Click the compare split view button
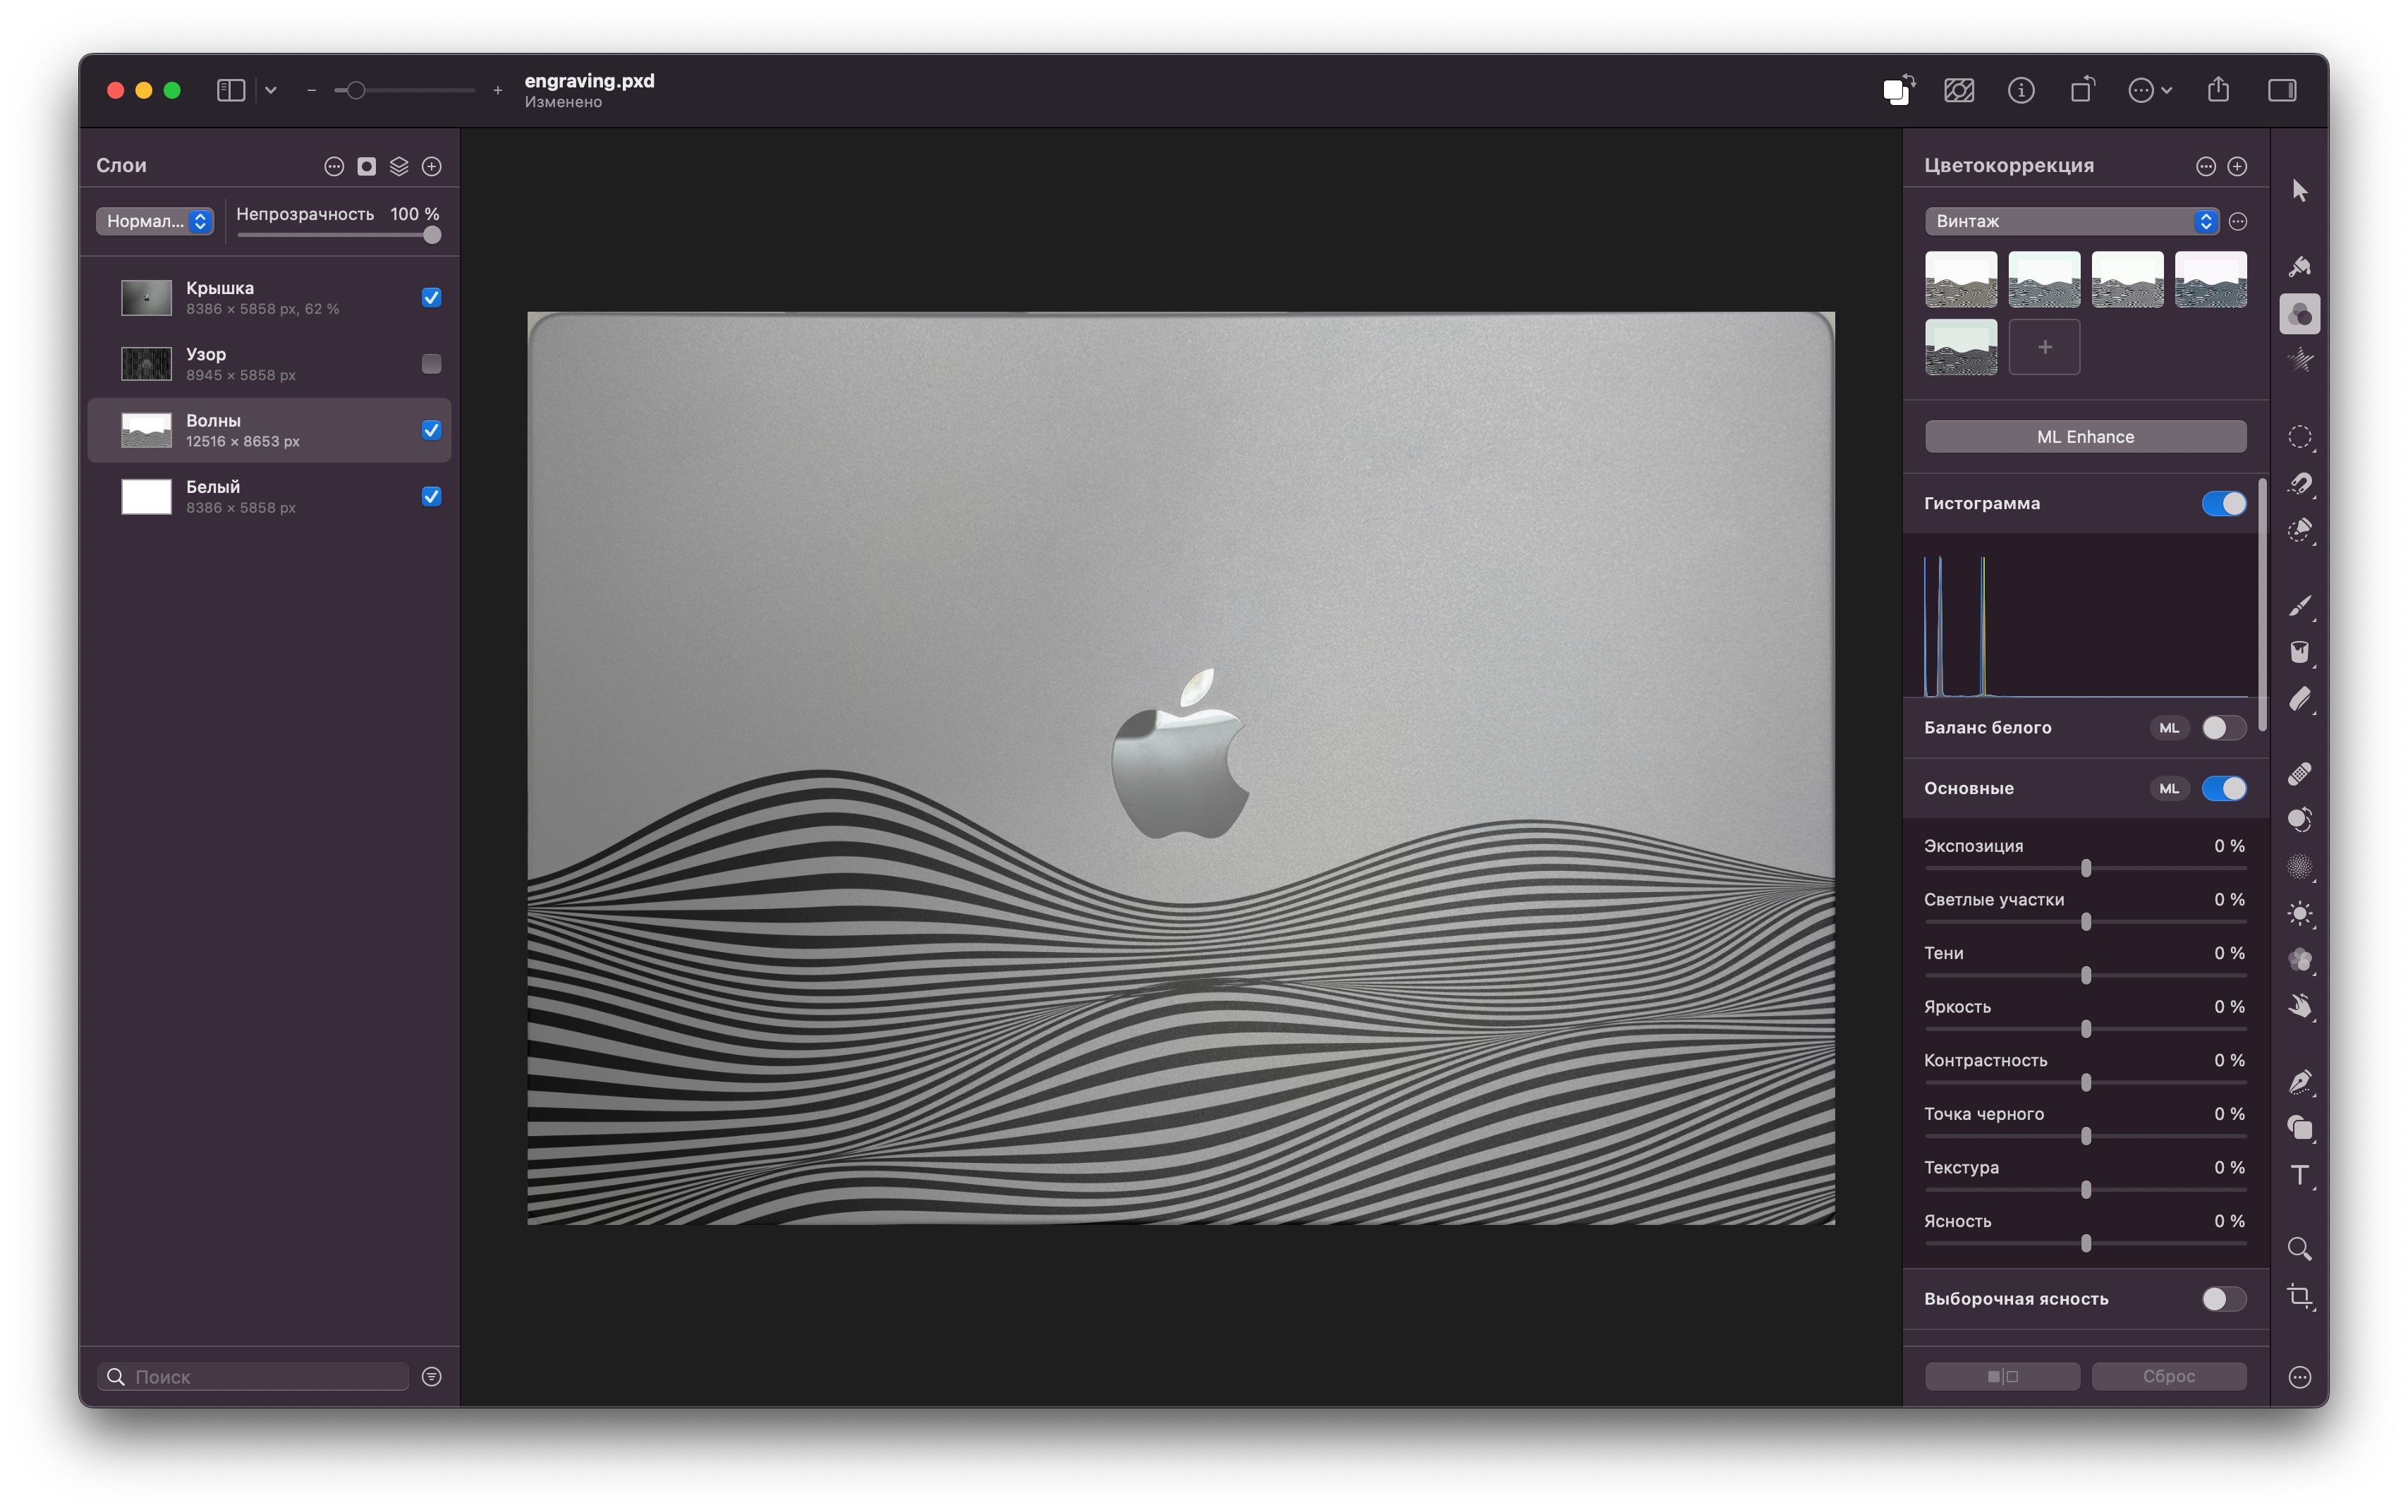 pyautogui.click(x=2003, y=1377)
